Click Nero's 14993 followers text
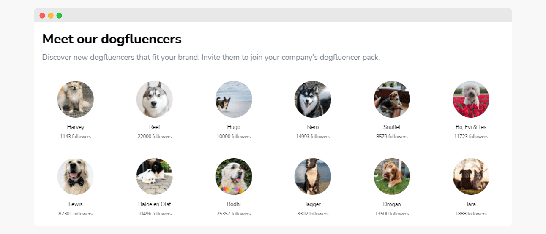Image resolution: width=546 pixels, height=234 pixels. pos(313,137)
